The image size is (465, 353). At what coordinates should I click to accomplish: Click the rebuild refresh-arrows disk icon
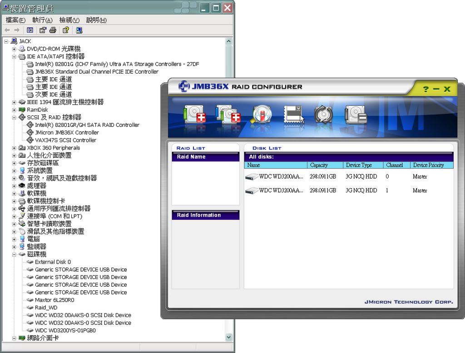323,114
